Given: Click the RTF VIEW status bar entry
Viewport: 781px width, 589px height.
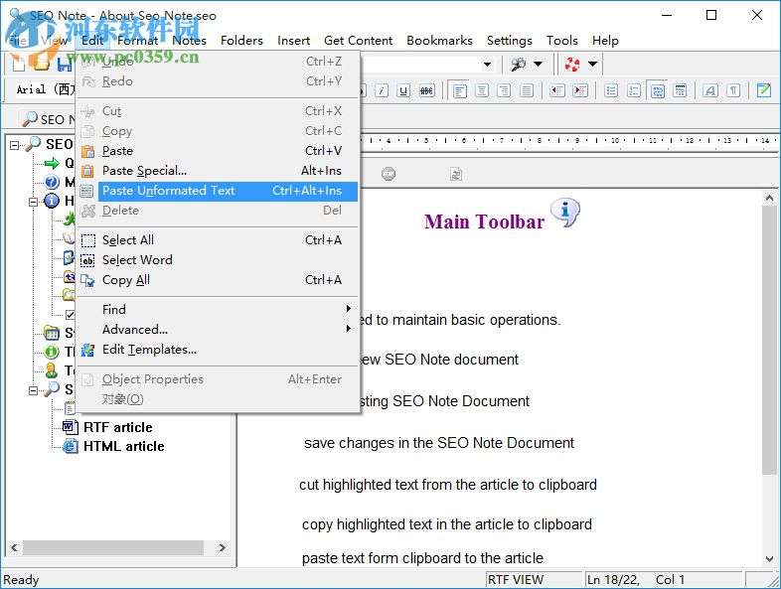Looking at the screenshot, I should point(535,579).
